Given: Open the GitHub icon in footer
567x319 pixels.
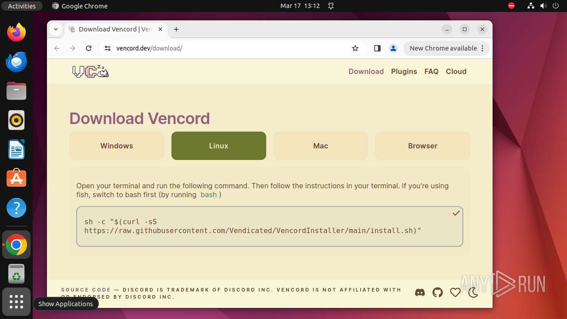Looking at the screenshot, I should [x=438, y=292].
